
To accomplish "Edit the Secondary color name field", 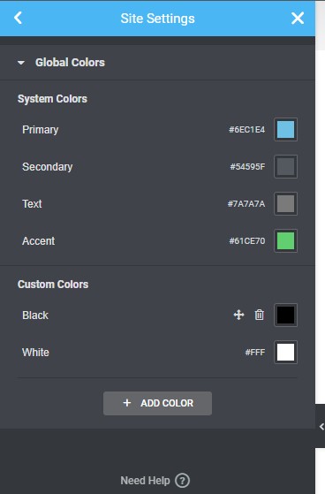I will tap(47, 167).
